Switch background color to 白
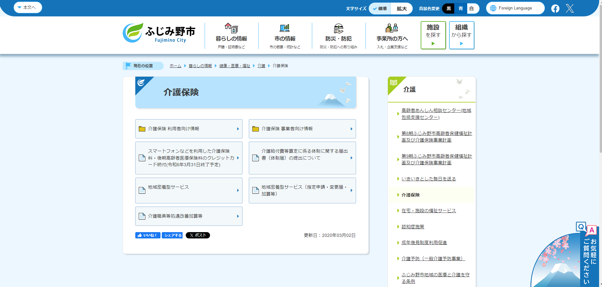Viewport: 602px width, 287px height. pos(471,9)
